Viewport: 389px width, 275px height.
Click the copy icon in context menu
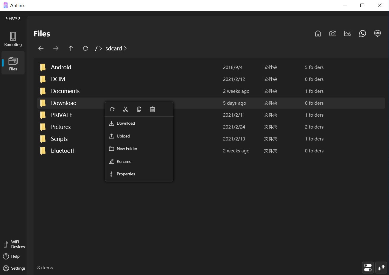pyautogui.click(x=139, y=109)
